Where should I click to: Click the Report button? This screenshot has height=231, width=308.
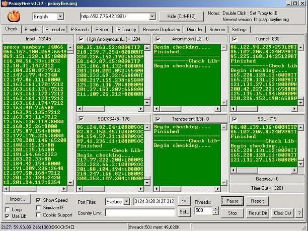pyautogui.click(x=257, y=201)
